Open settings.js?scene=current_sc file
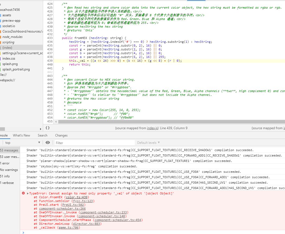Image resolution: width=285 pixels, height=234 pixels. point(22,53)
